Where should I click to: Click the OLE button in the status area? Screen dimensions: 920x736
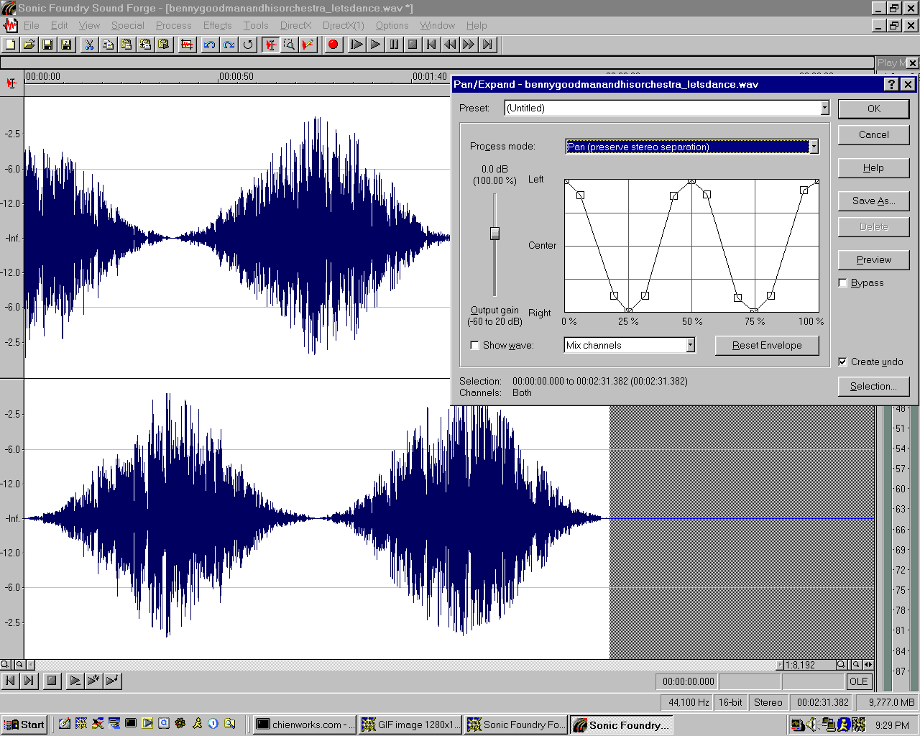click(858, 681)
